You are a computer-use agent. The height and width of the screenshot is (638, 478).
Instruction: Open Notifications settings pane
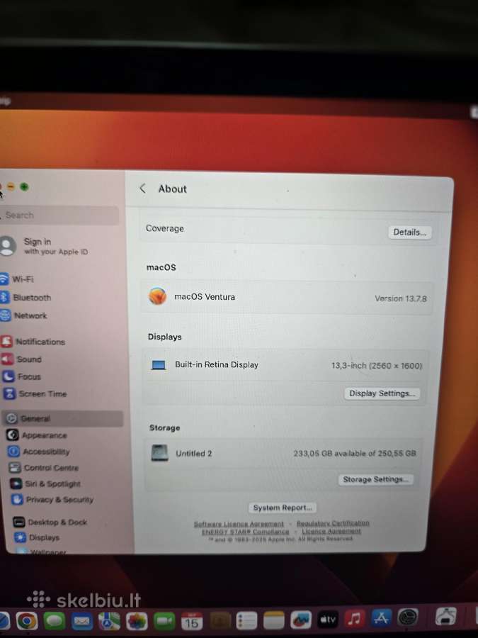40,342
